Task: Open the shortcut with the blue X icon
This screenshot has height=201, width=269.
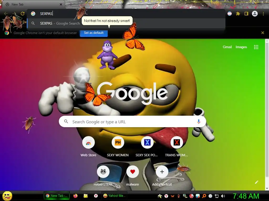Action: point(147,147)
